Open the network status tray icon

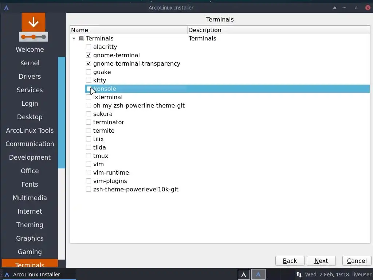299,274
